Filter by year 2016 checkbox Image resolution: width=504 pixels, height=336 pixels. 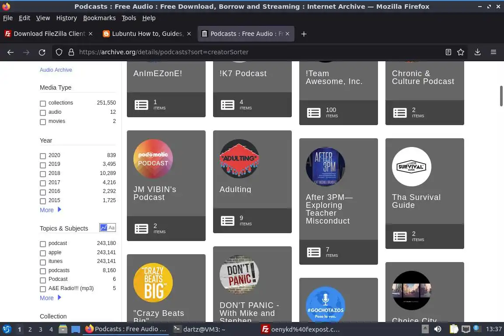(x=43, y=192)
